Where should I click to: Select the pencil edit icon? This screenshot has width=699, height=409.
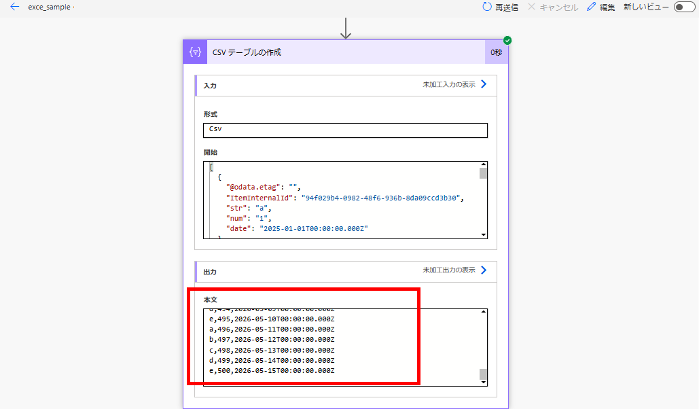pos(590,7)
